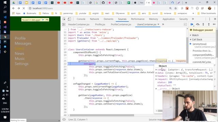This screenshot has width=218, height=122.
Task: Expand the config property in tooltip
Action: [x=156, y=69]
